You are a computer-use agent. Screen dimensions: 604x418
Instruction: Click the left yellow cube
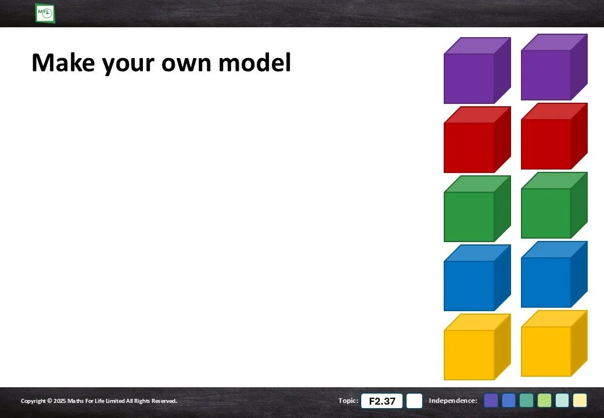(477, 347)
